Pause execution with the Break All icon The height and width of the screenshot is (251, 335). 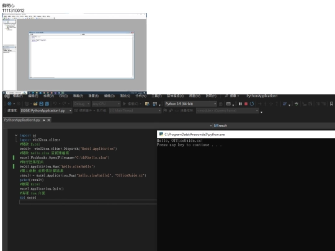240,103
